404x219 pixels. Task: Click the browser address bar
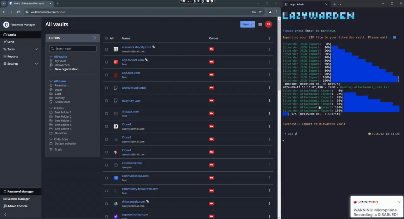click(x=139, y=12)
